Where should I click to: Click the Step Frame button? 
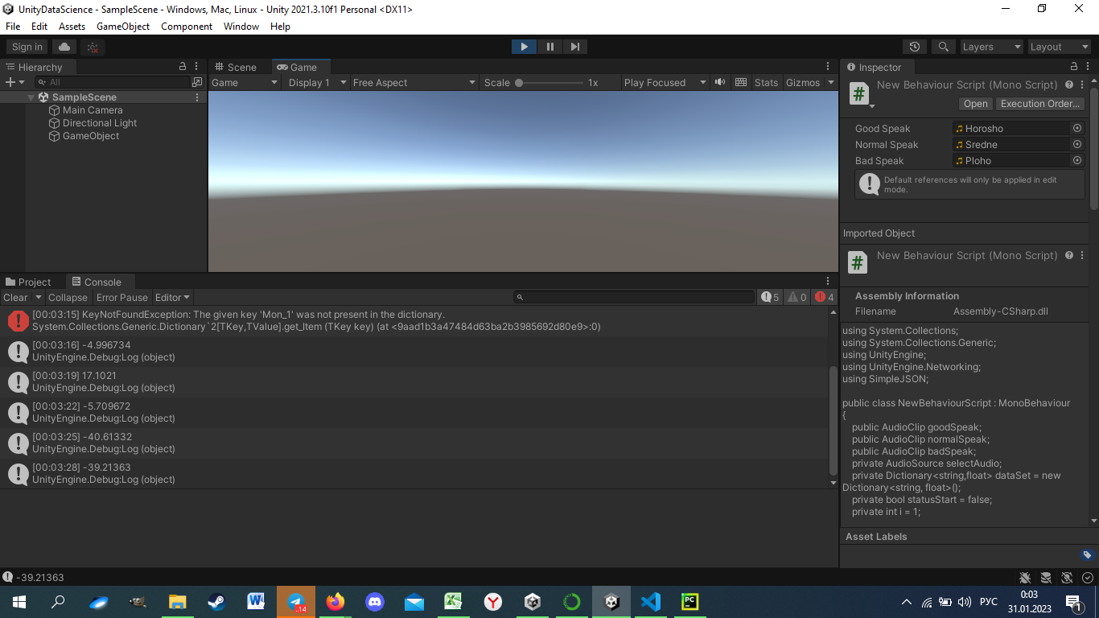[574, 46]
